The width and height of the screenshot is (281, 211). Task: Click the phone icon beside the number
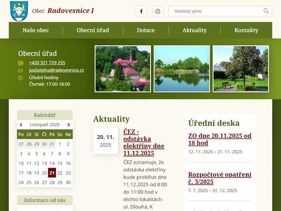(20, 63)
